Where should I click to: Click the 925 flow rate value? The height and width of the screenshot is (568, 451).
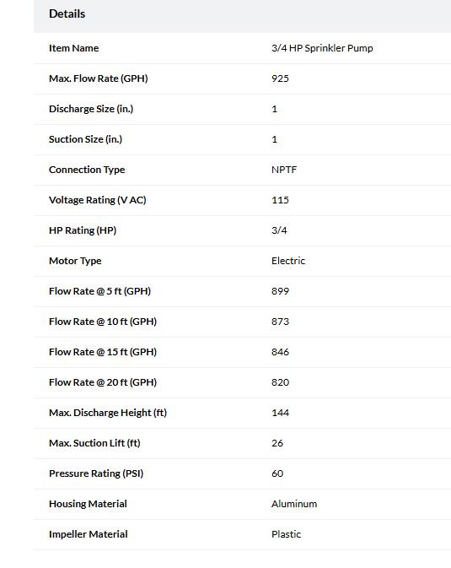point(280,78)
